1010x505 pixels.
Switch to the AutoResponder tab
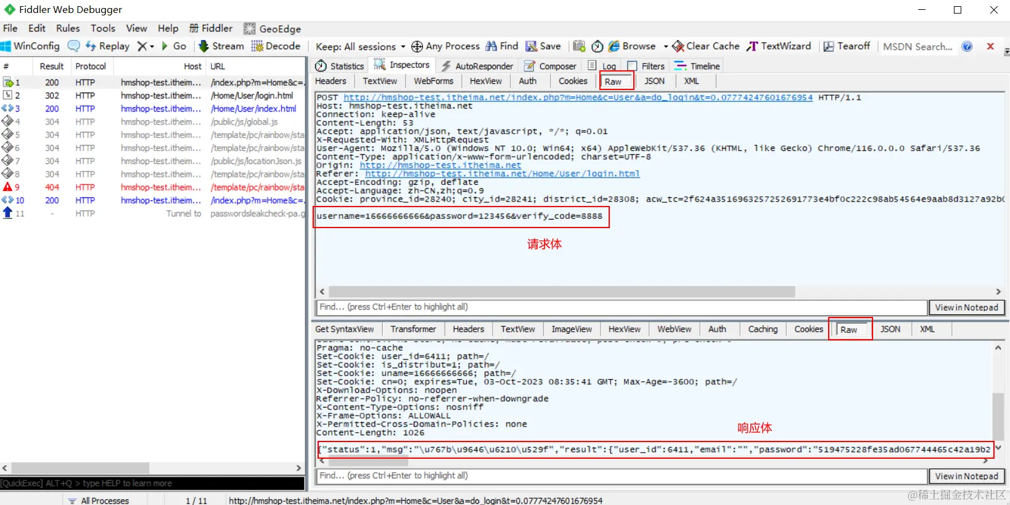tap(477, 66)
